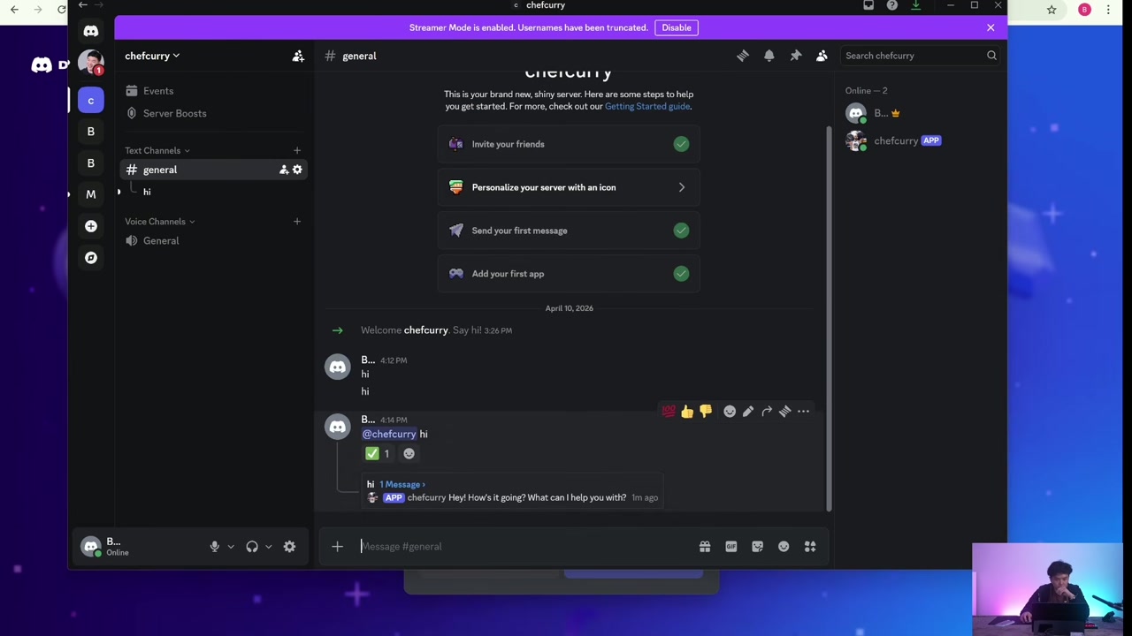Send a gift via gift icon
Image resolution: width=1132 pixels, height=636 pixels.
tap(705, 547)
